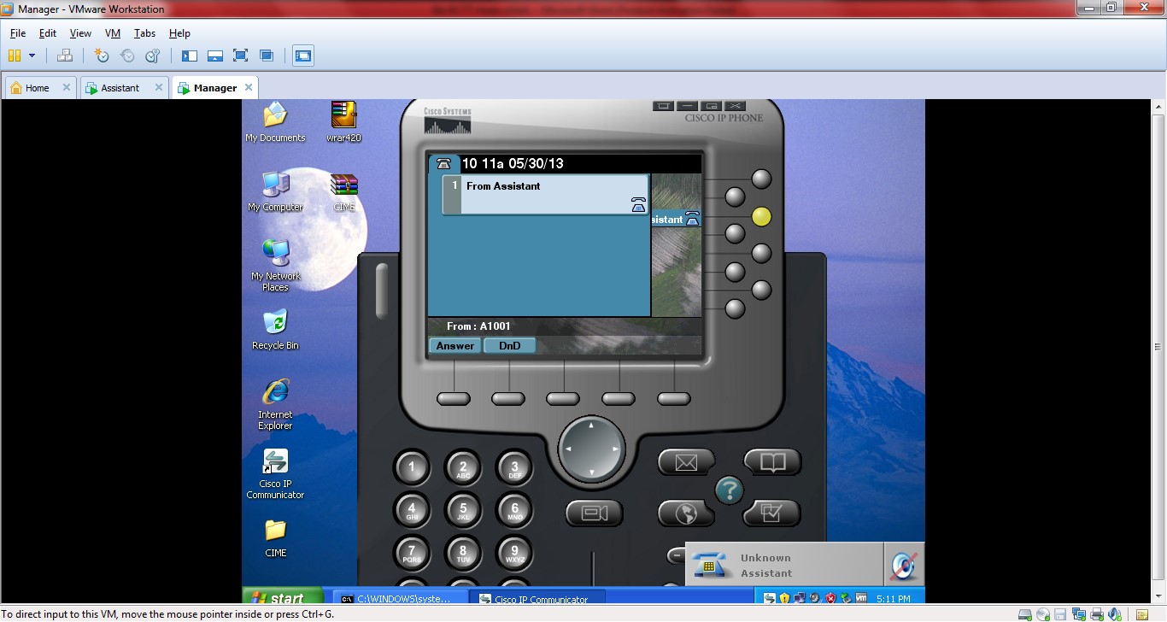
Task: Close the Assistant tab
Action: [158, 87]
